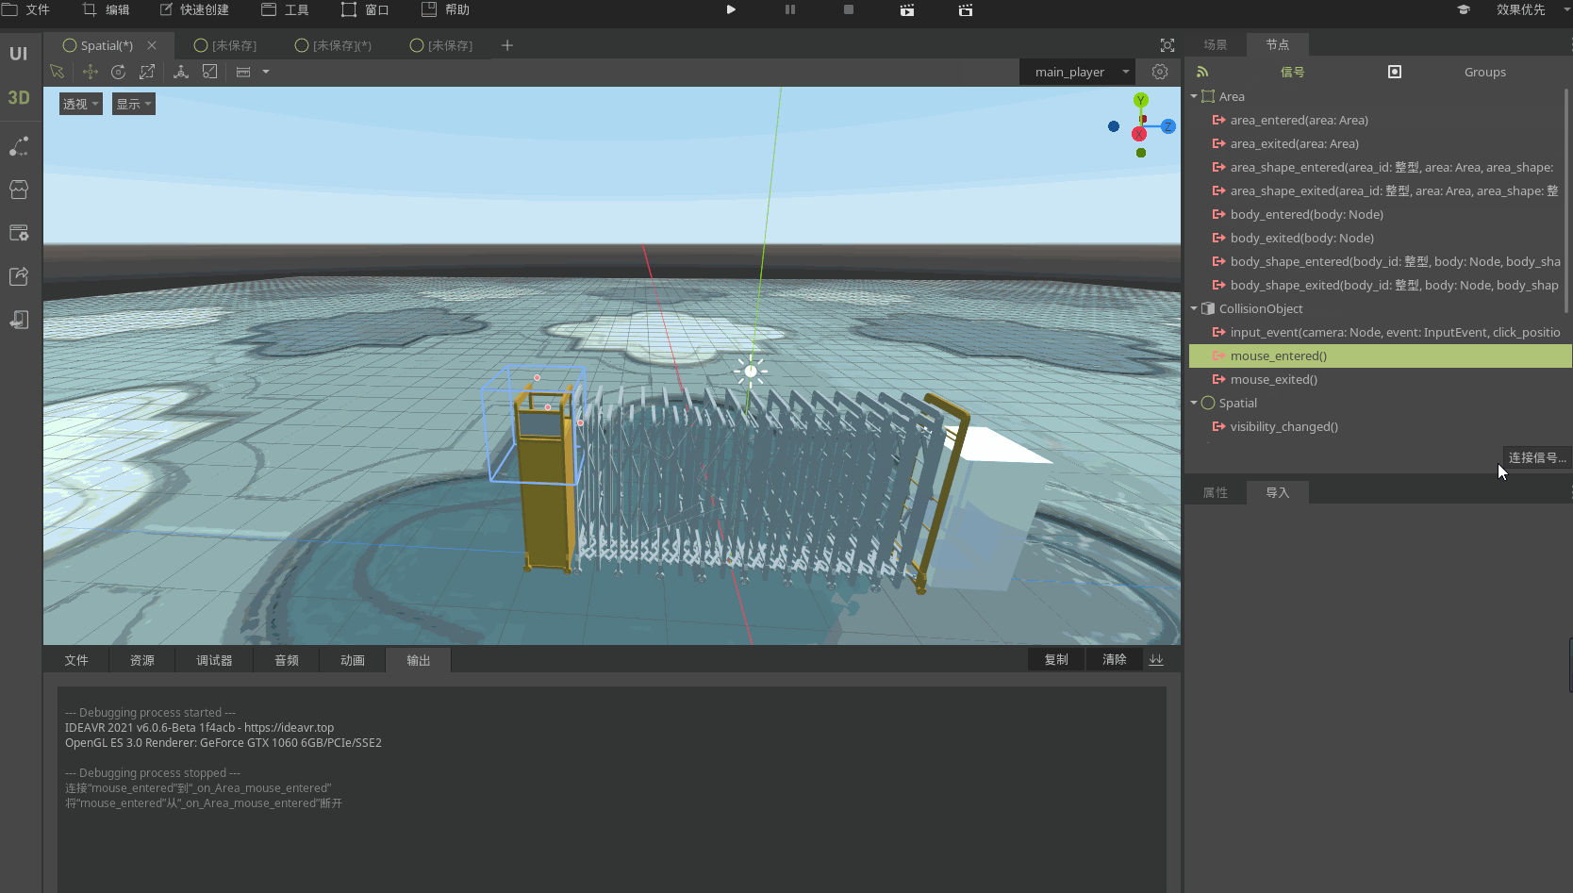Switch to the [未保存](*) scene tab
The width and height of the screenshot is (1573, 893).
tap(334, 45)
